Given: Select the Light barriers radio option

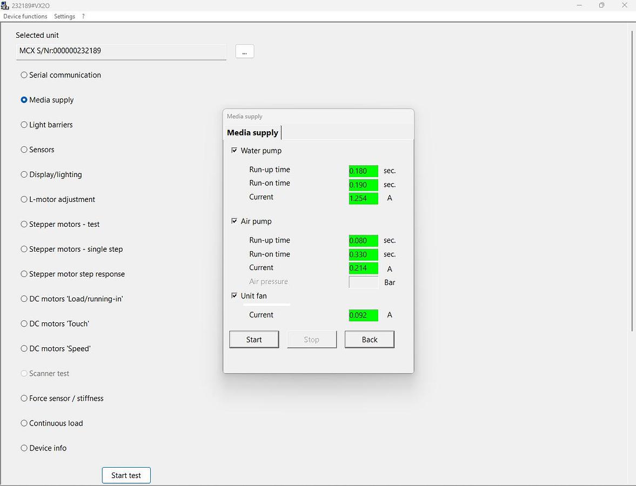Looking at the screenshot, I should [24, 125].
